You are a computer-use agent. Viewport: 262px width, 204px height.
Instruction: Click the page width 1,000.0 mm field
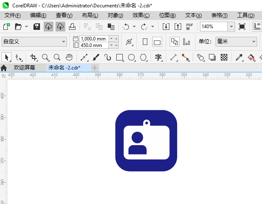[x=94, y=39]
